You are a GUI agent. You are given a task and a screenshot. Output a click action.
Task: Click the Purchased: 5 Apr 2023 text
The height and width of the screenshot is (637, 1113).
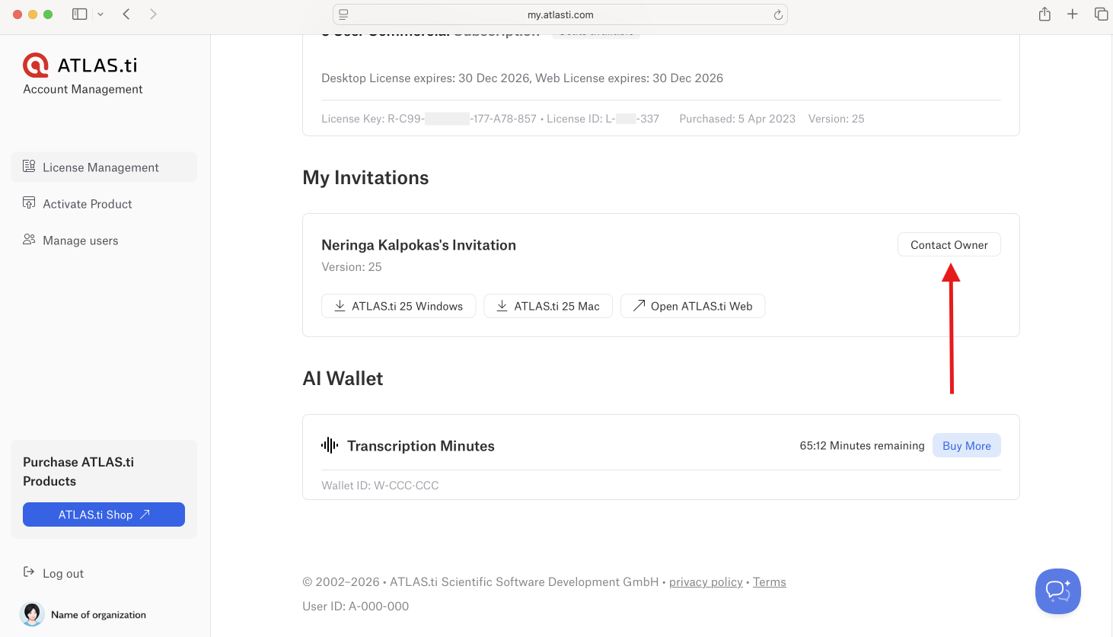tap(737, 119)
